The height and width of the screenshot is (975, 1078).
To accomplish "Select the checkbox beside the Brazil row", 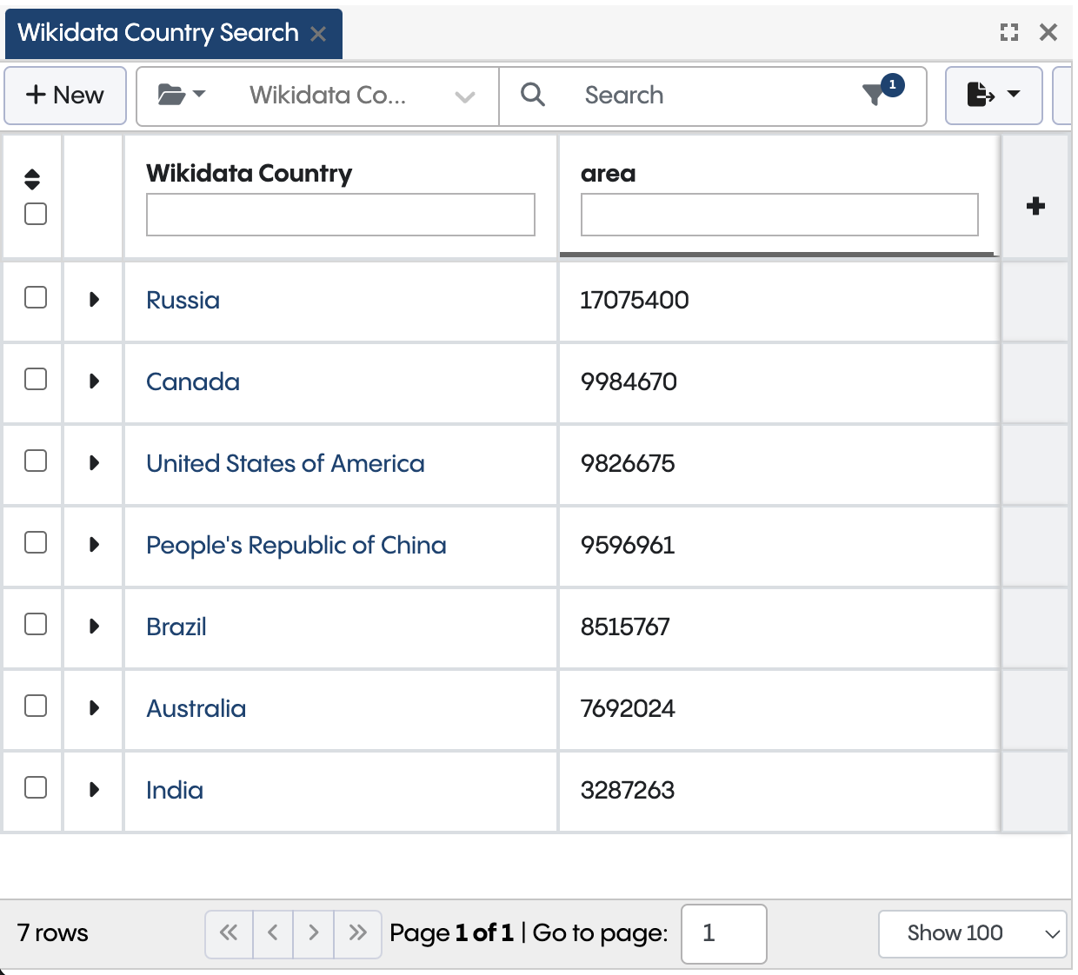I will click(x=34, y=624).
